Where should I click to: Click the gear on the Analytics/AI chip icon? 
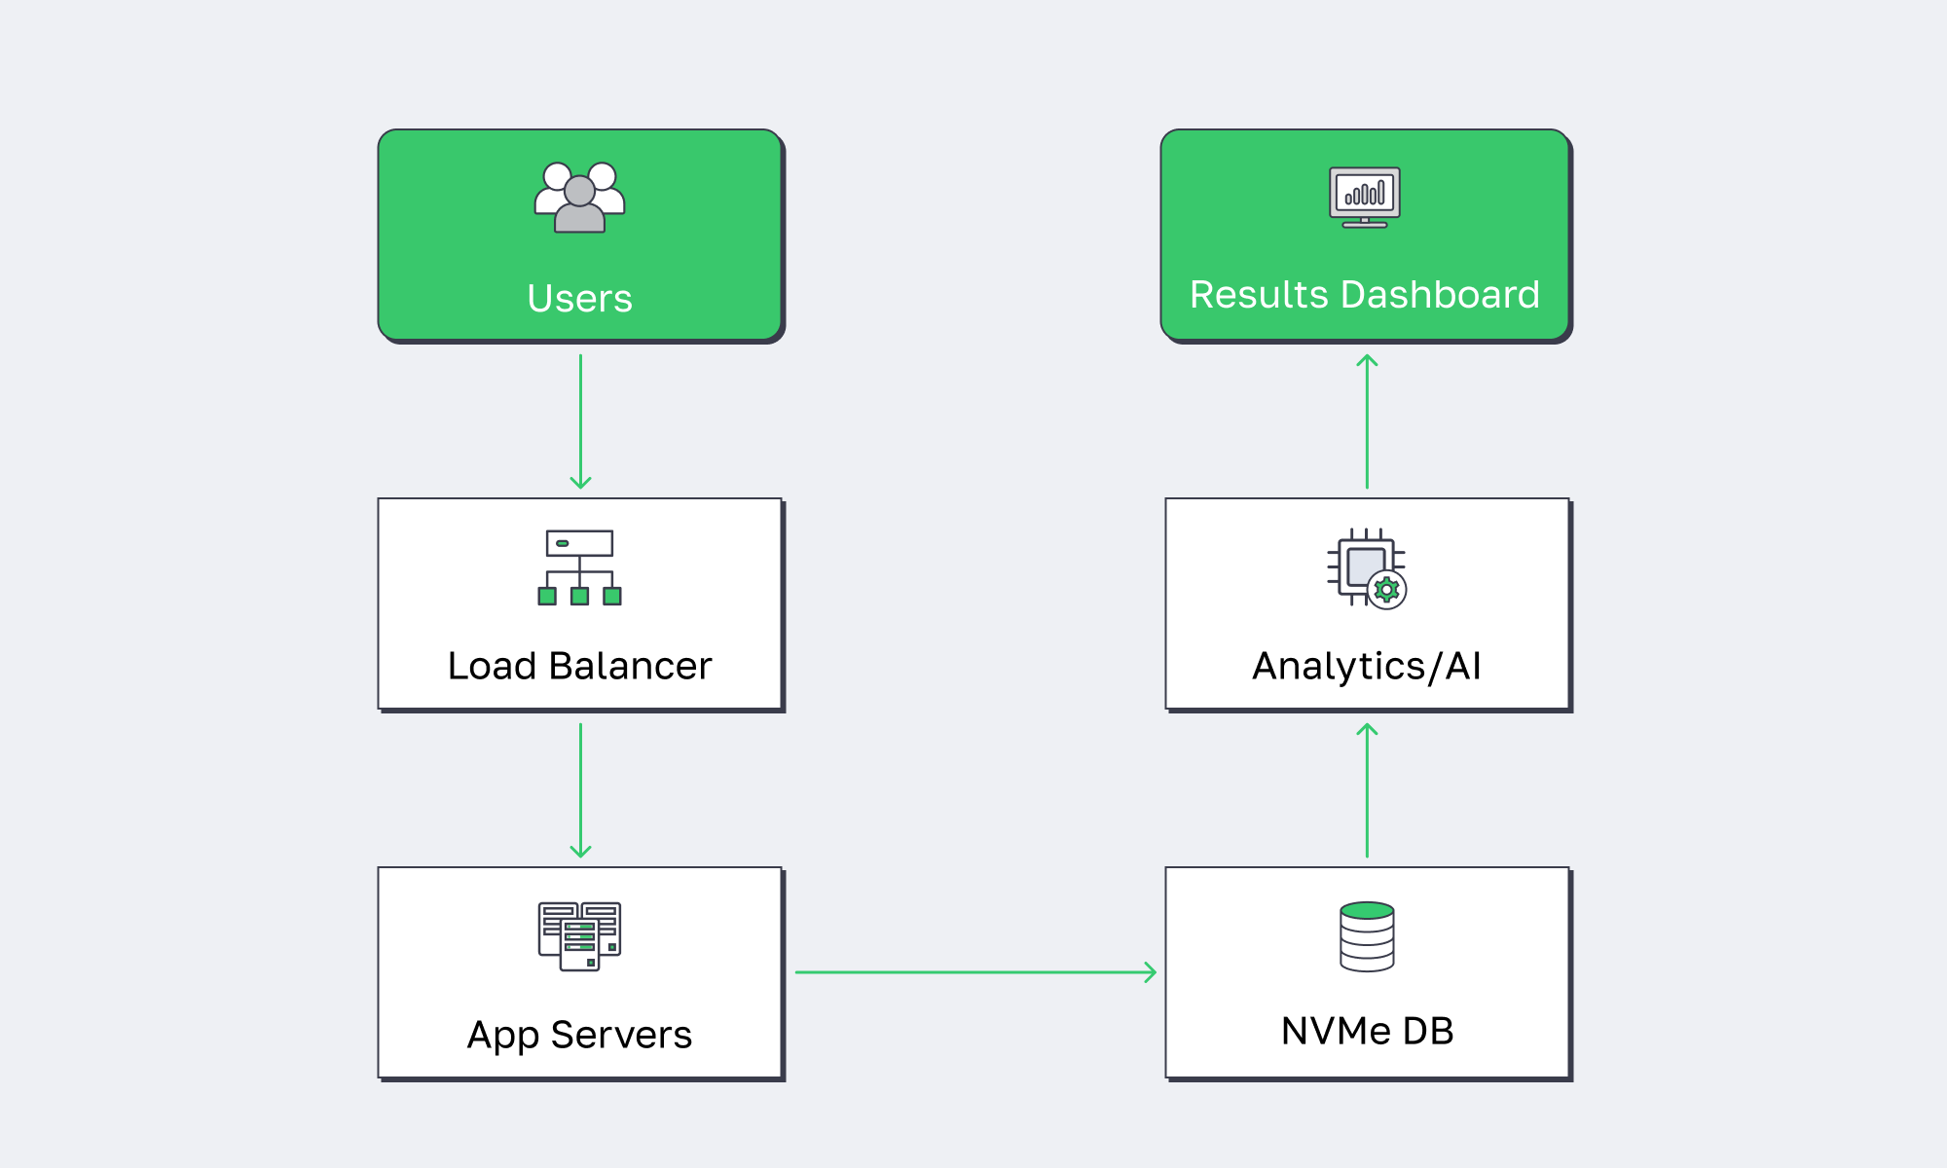coord(1388,591)
